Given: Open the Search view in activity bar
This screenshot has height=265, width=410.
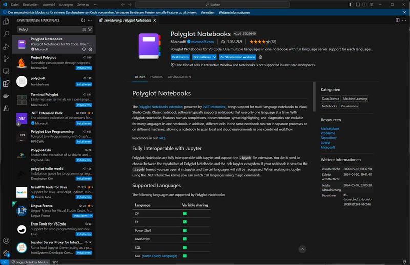Looking at the screenshot, I should coord(6,34).
